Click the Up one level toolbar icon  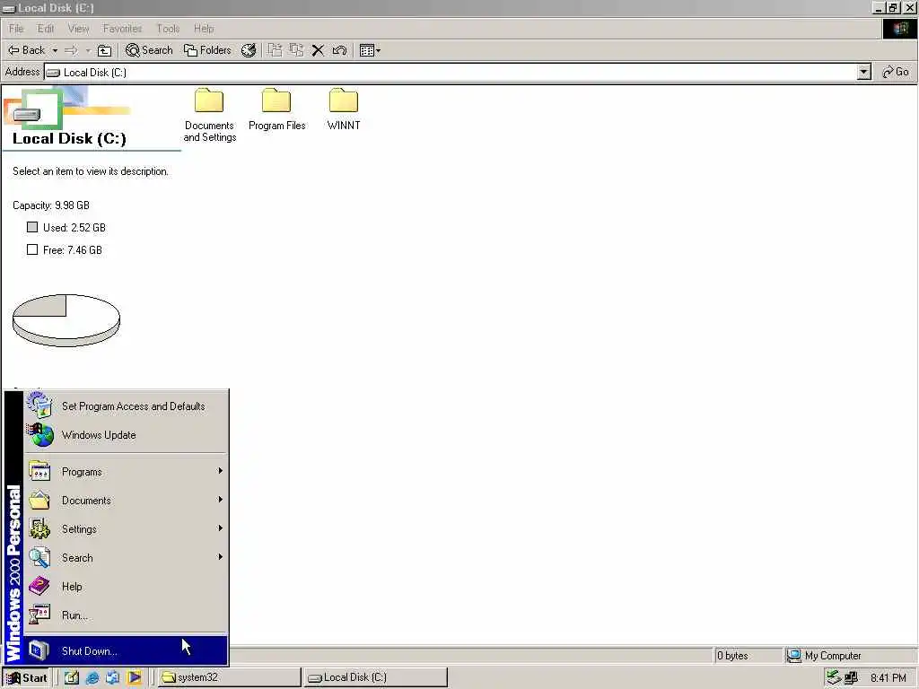[x=104, y=50]
